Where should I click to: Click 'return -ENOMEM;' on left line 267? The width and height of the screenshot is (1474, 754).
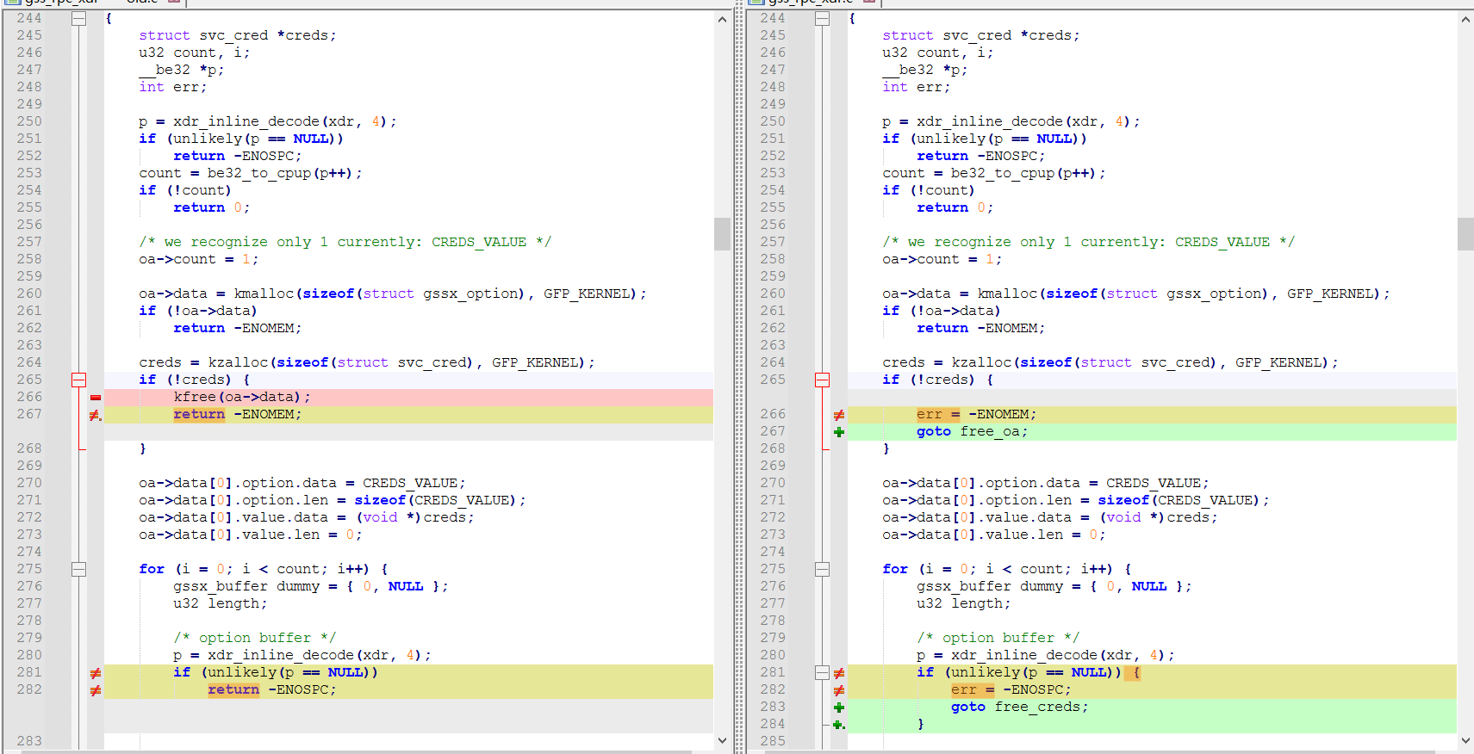click(237, 414)
